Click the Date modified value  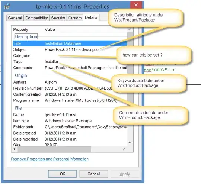61,139
